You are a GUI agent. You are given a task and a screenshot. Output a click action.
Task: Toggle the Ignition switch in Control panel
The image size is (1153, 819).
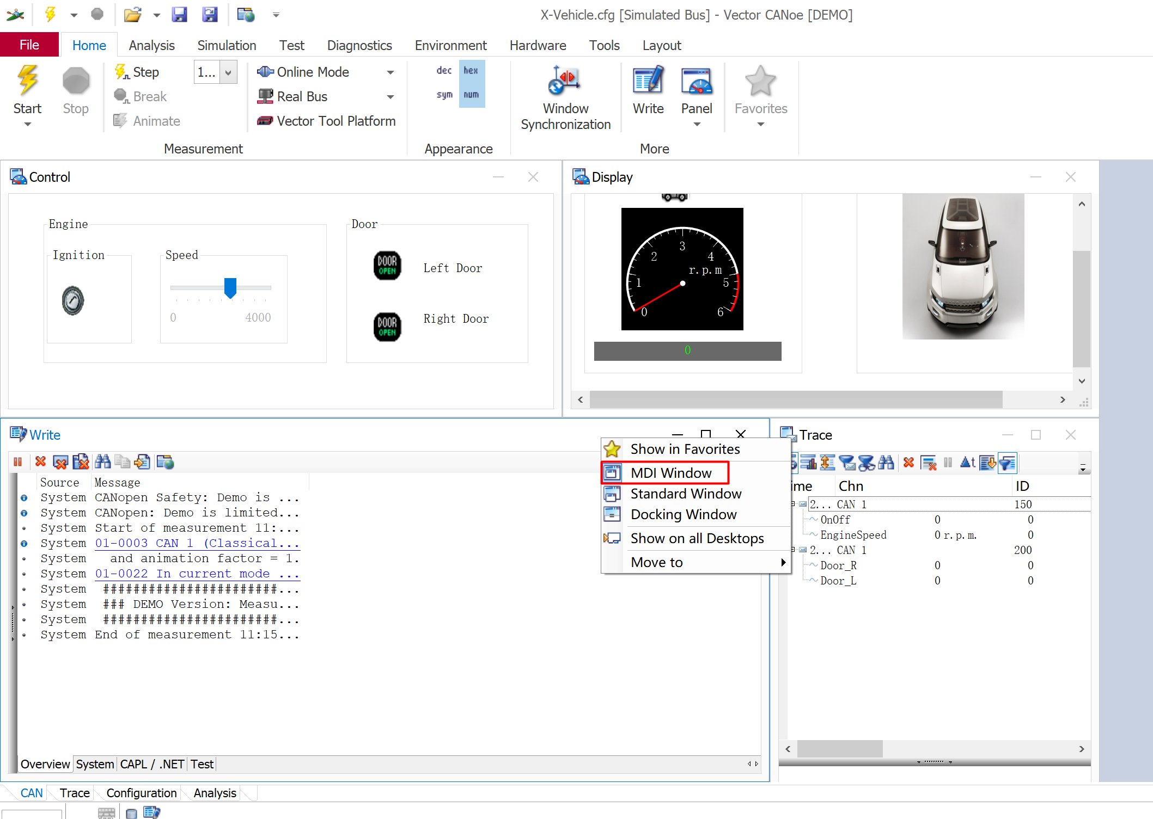74,300
